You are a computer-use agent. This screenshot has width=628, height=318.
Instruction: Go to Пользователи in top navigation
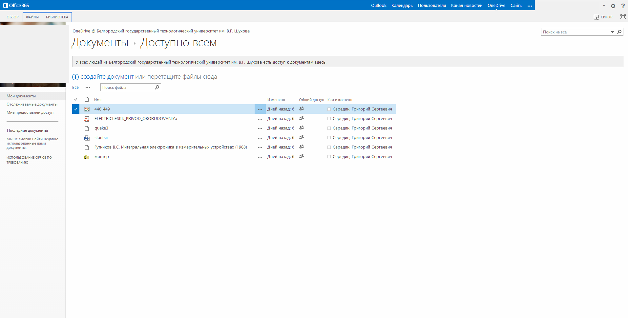click(x=432, y=5)
